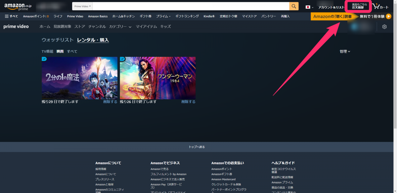This screenshot has width=397, height=193.
Task: Open the 2分の1の魔法 movie thumbnail
Action: pos(79,78)
